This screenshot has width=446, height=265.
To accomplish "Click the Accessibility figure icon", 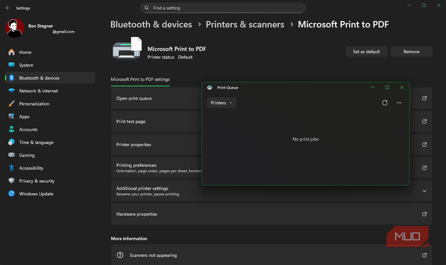I will point(11,168).
